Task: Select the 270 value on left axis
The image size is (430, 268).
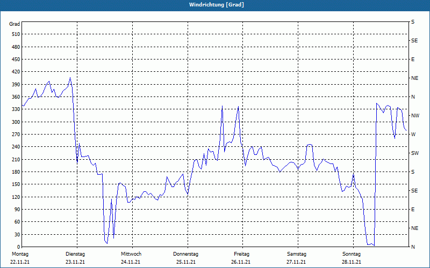Action: (16, 135)
